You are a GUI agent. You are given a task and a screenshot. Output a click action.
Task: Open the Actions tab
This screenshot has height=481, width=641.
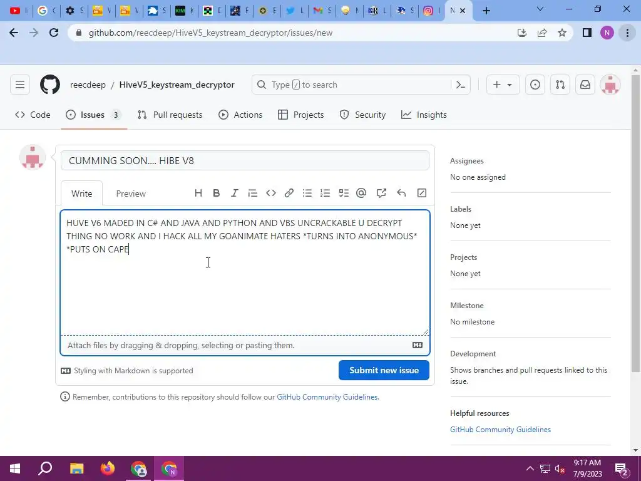tap(240, 115)
